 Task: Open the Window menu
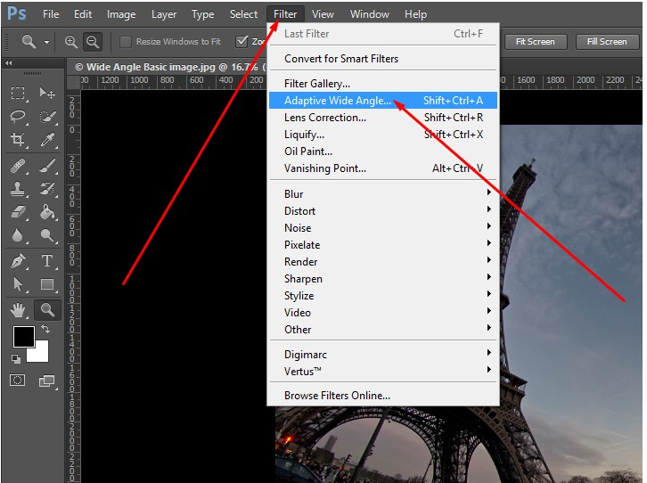[369, 14]
